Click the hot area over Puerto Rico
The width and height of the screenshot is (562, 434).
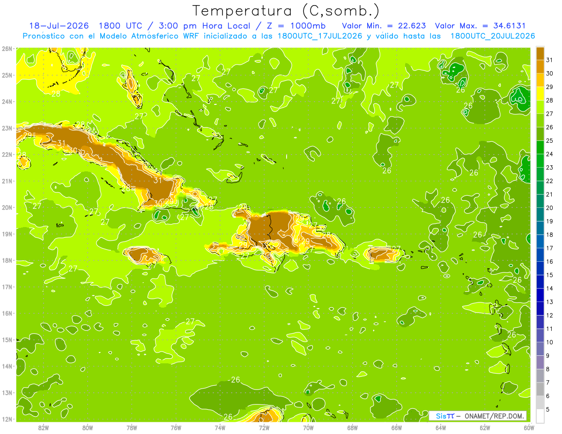coord(383,254)
